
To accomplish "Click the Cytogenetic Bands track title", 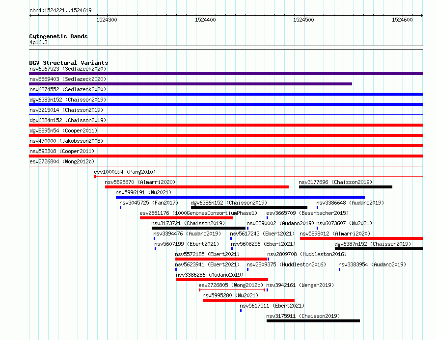I will pyautogui.click(x=58, y=36).
